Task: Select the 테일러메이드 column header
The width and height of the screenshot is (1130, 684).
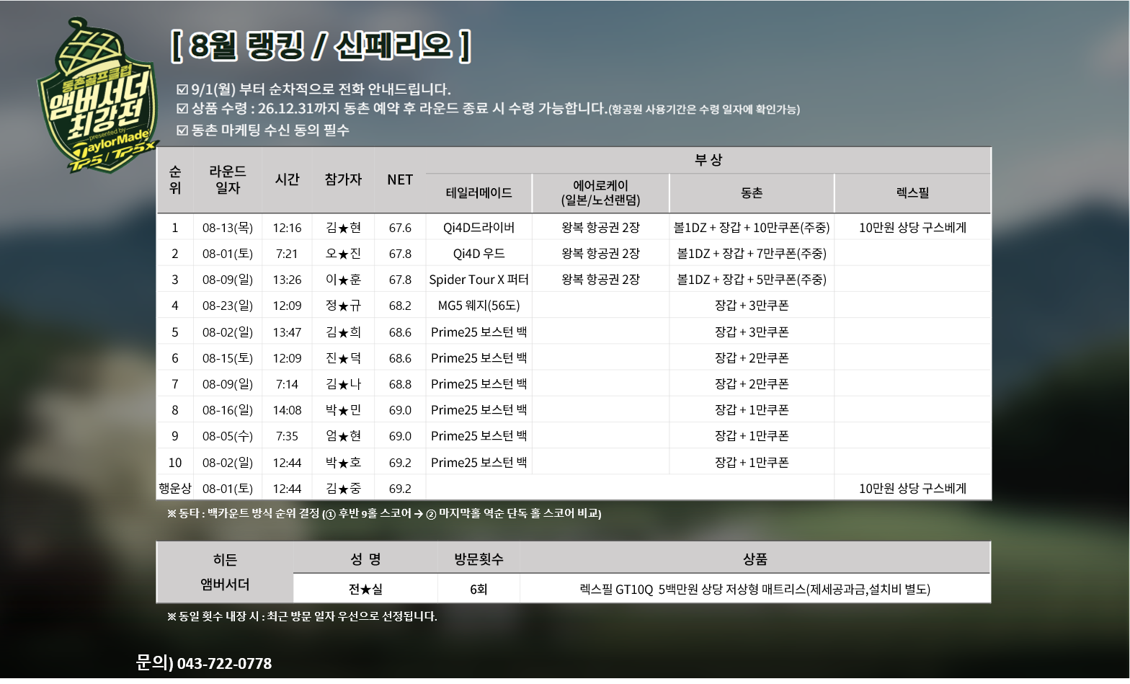Action: click(479, 193)
